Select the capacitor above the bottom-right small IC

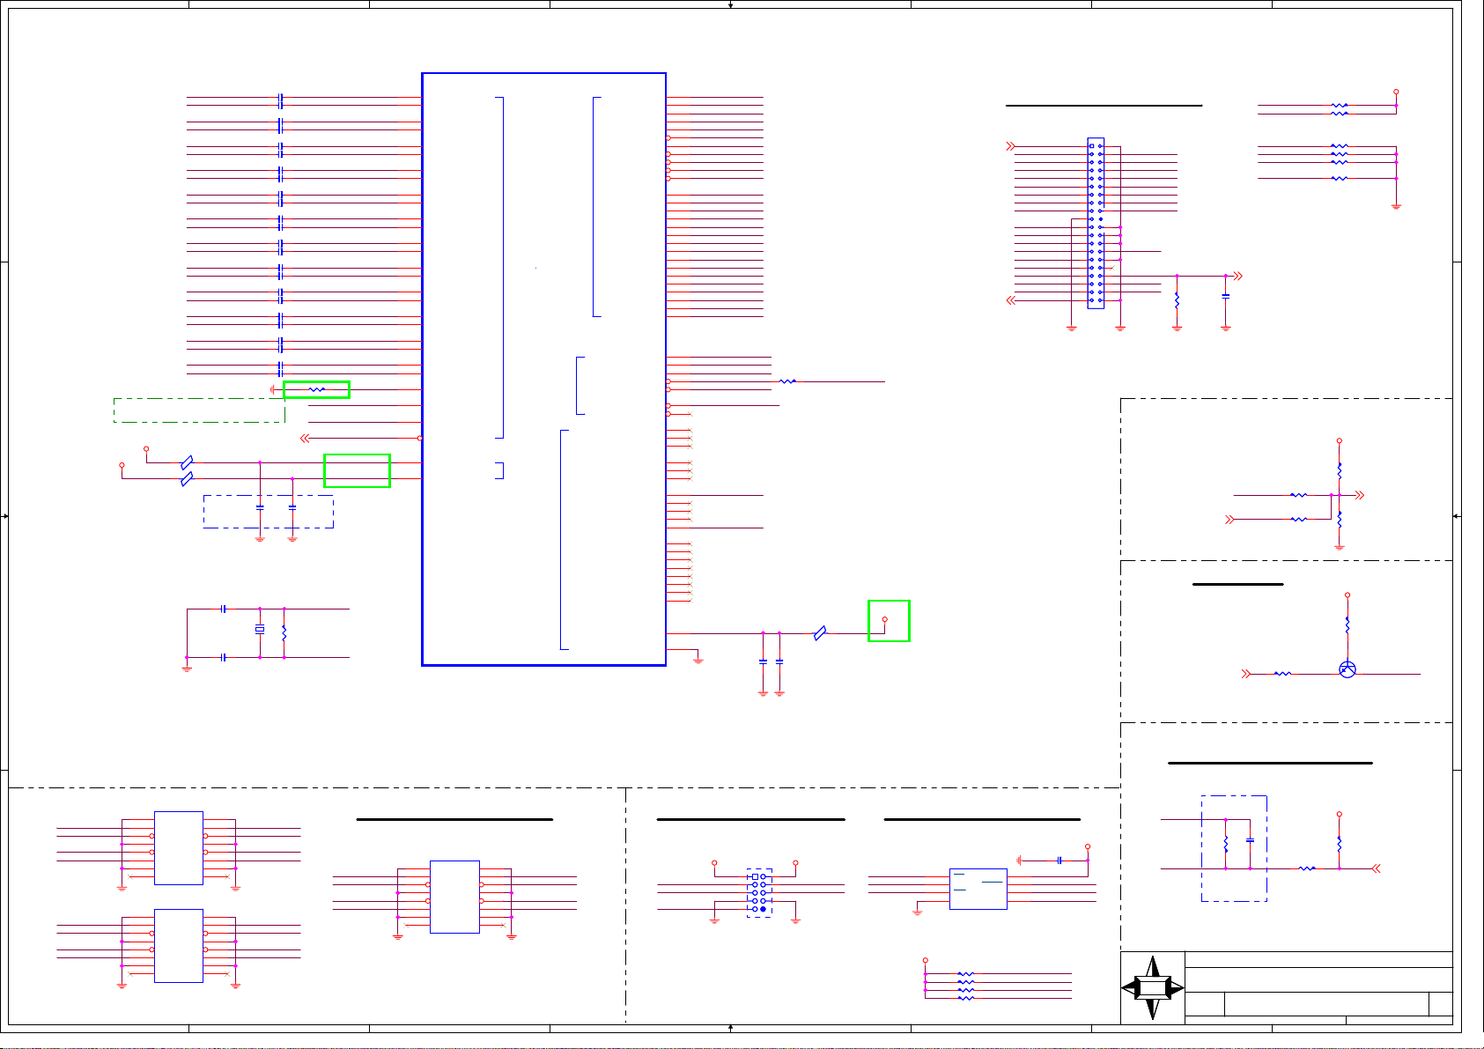[x=1059, y=860]
